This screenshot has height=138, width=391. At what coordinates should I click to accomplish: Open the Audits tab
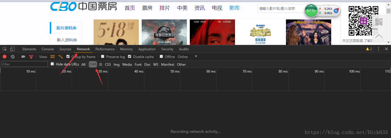pyautogui.click(x=184, y=49)
